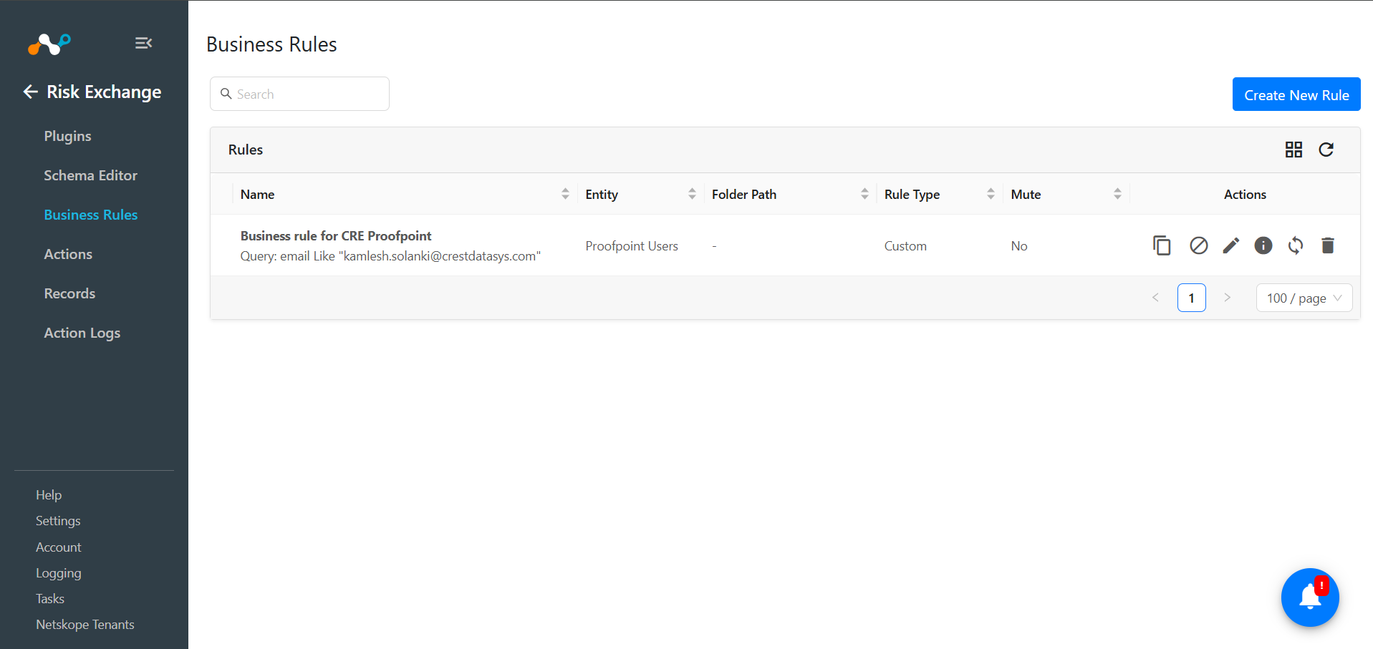Open Plugins in the sidebar
This screenshot has height=649, width=1373.
click(67, 136)
